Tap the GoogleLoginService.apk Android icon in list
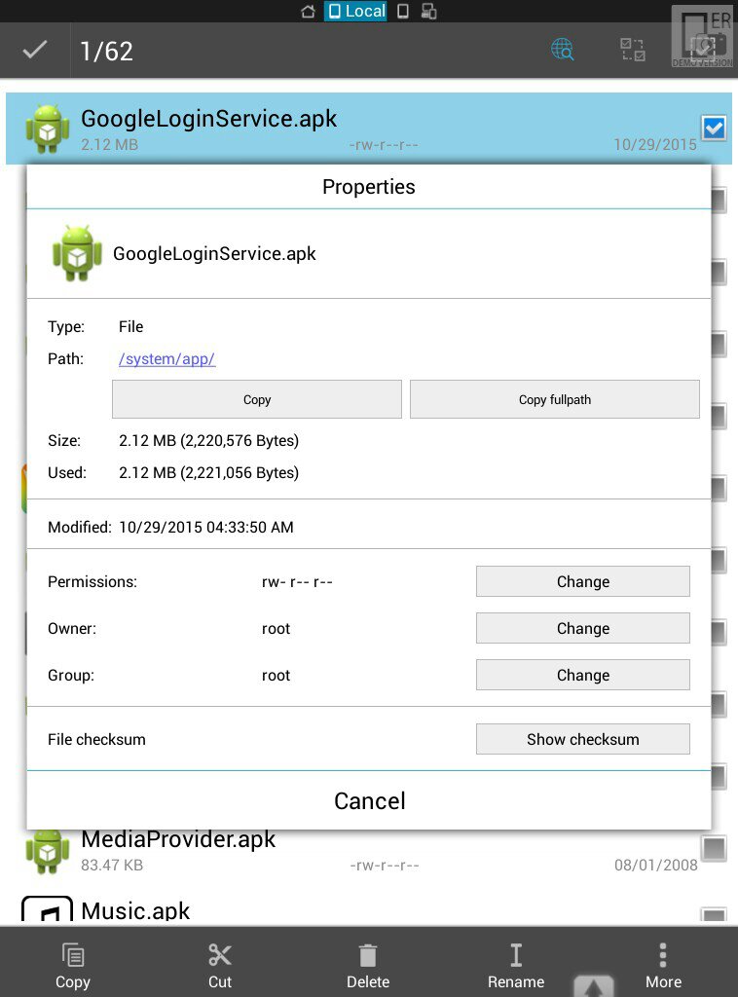 (x=48, y=129)
